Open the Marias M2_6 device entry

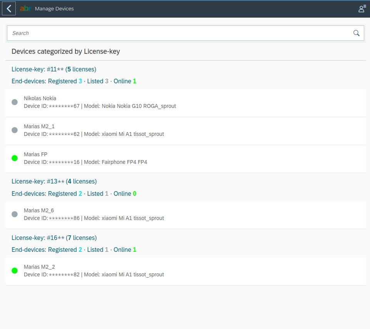(x=185, y=215)
